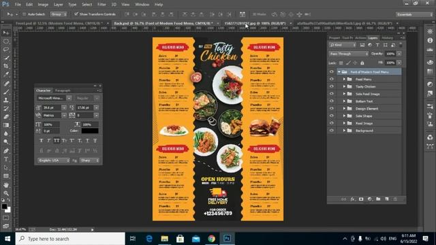Select the Hand tool
Screen dimensions: 436x245
[x=6, y=185]
